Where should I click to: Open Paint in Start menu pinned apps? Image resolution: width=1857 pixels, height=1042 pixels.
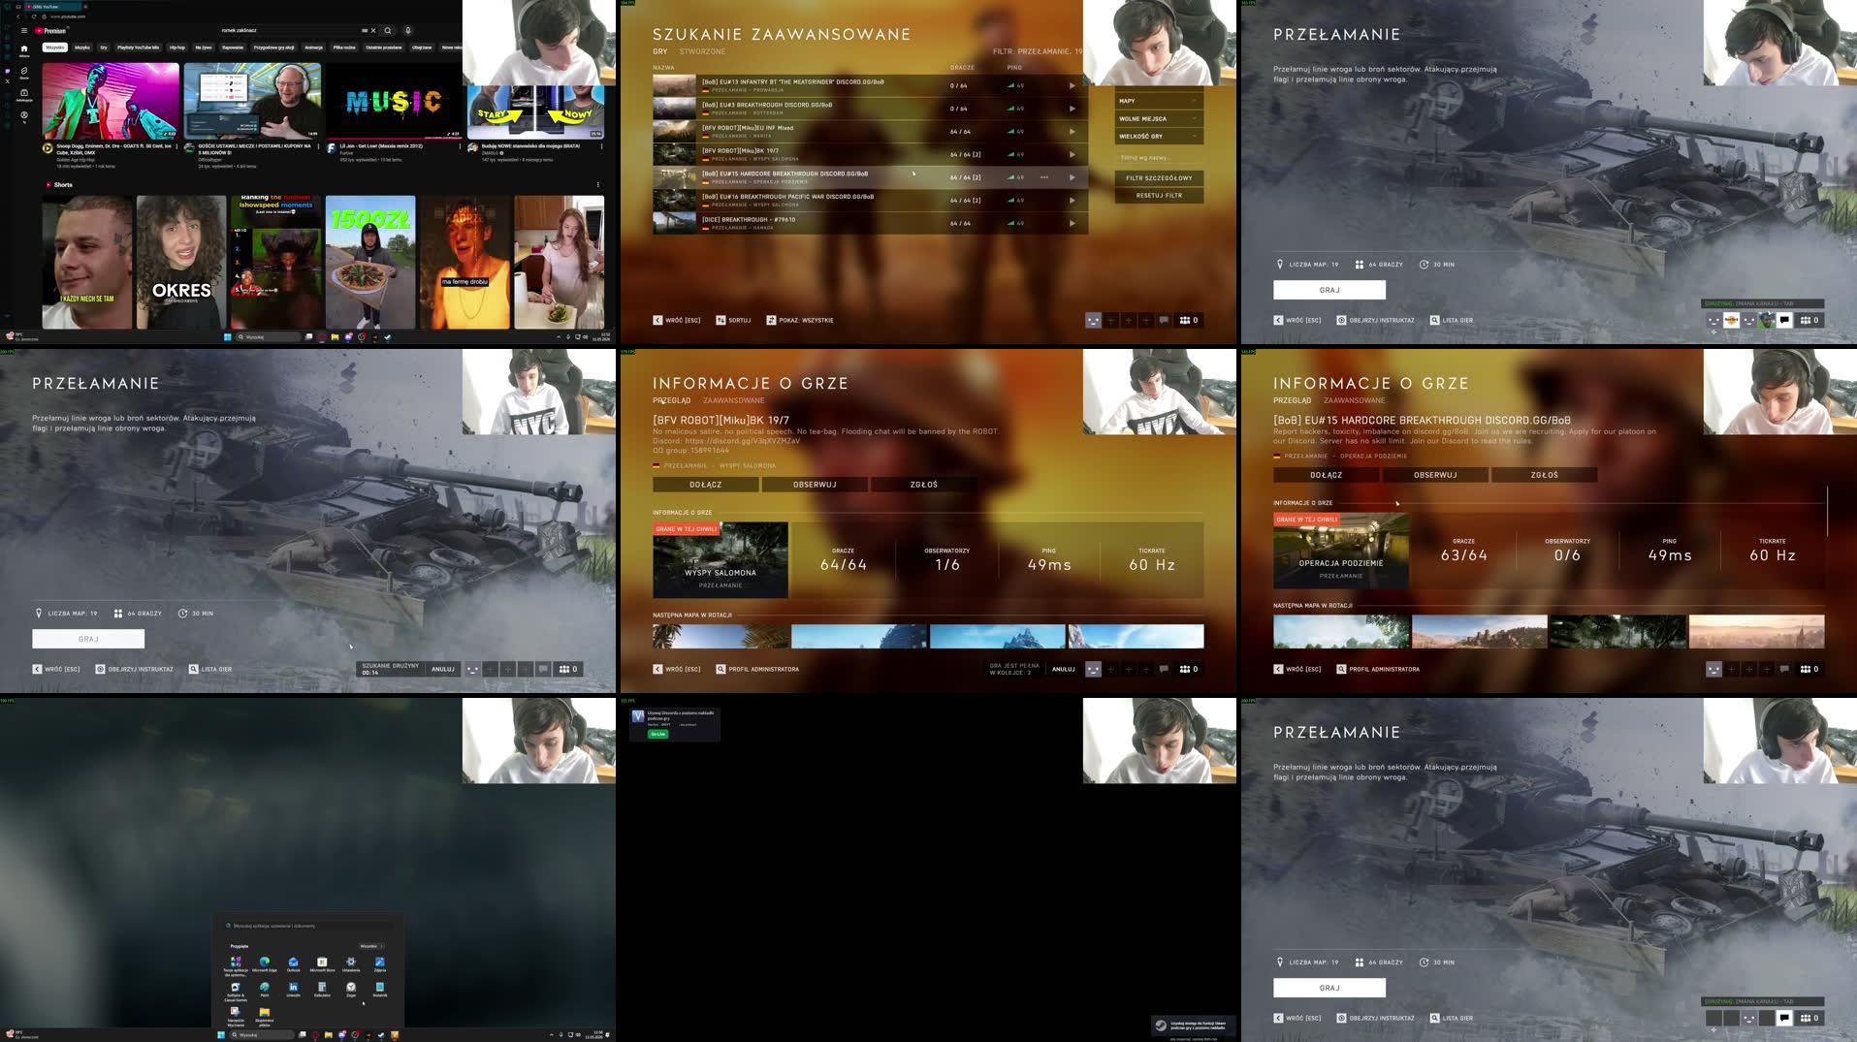(x=265, y=989)
